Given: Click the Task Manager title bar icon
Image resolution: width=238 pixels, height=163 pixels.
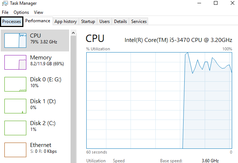Looking at the screenshot, I should [x=5, y=3].
